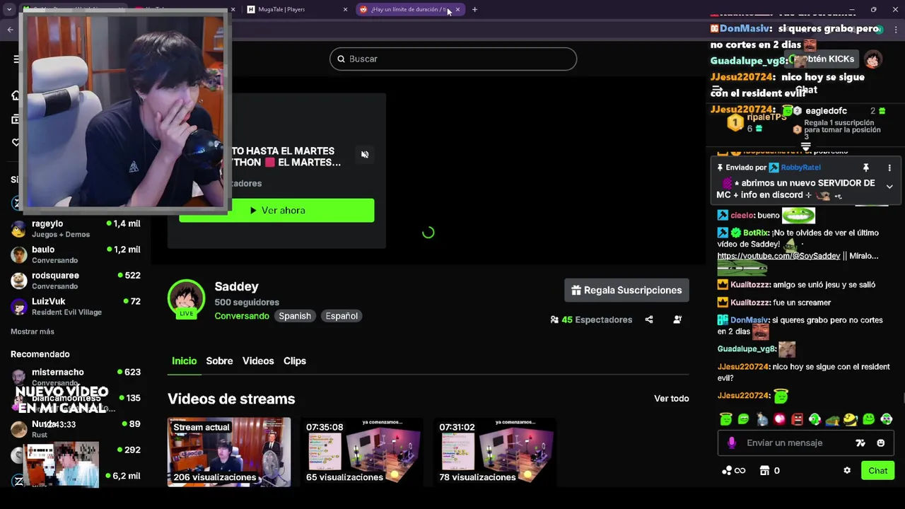Switch to the Videos tab
The width and height of the screenshot is (905, 509).
[258, 361]
